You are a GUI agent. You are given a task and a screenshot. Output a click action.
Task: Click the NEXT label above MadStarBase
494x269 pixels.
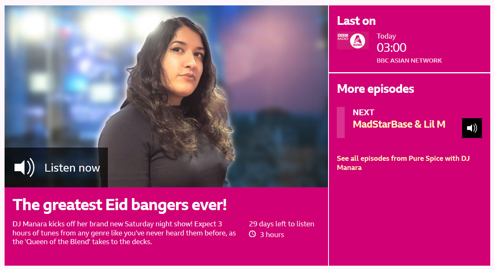tap(363, 112)
